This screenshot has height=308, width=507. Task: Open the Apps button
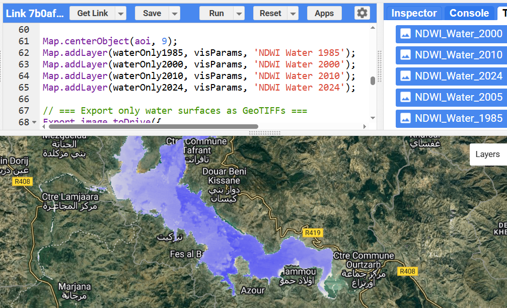[x=324, y=14]
